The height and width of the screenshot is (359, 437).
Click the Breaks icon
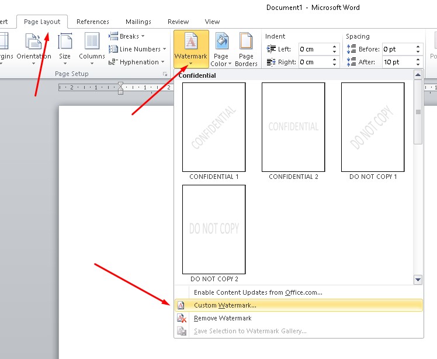tap(113, 36)
